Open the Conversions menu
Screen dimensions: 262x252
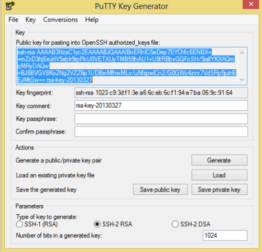[60, 19]
